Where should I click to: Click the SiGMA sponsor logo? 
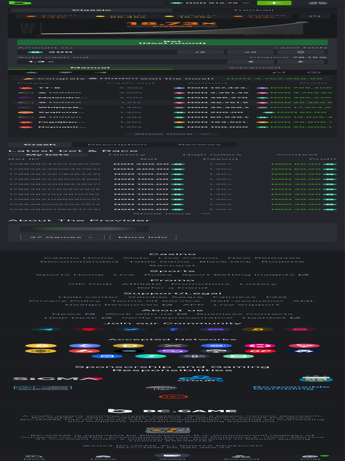point(58,378)
